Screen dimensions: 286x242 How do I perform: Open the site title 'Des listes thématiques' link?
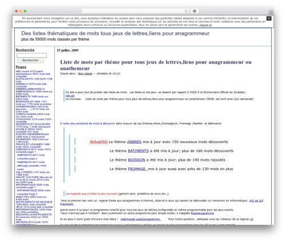click(115, 33)
